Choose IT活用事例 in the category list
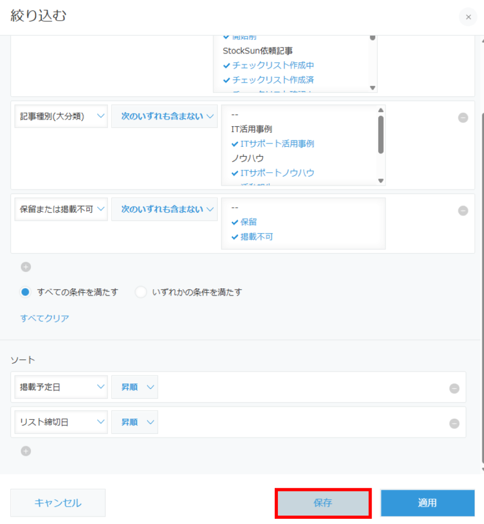 [x=252, y=129]
